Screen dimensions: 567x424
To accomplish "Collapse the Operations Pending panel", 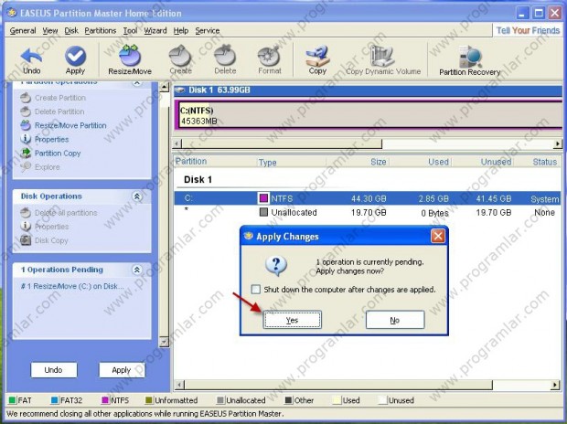I will 136,270.
